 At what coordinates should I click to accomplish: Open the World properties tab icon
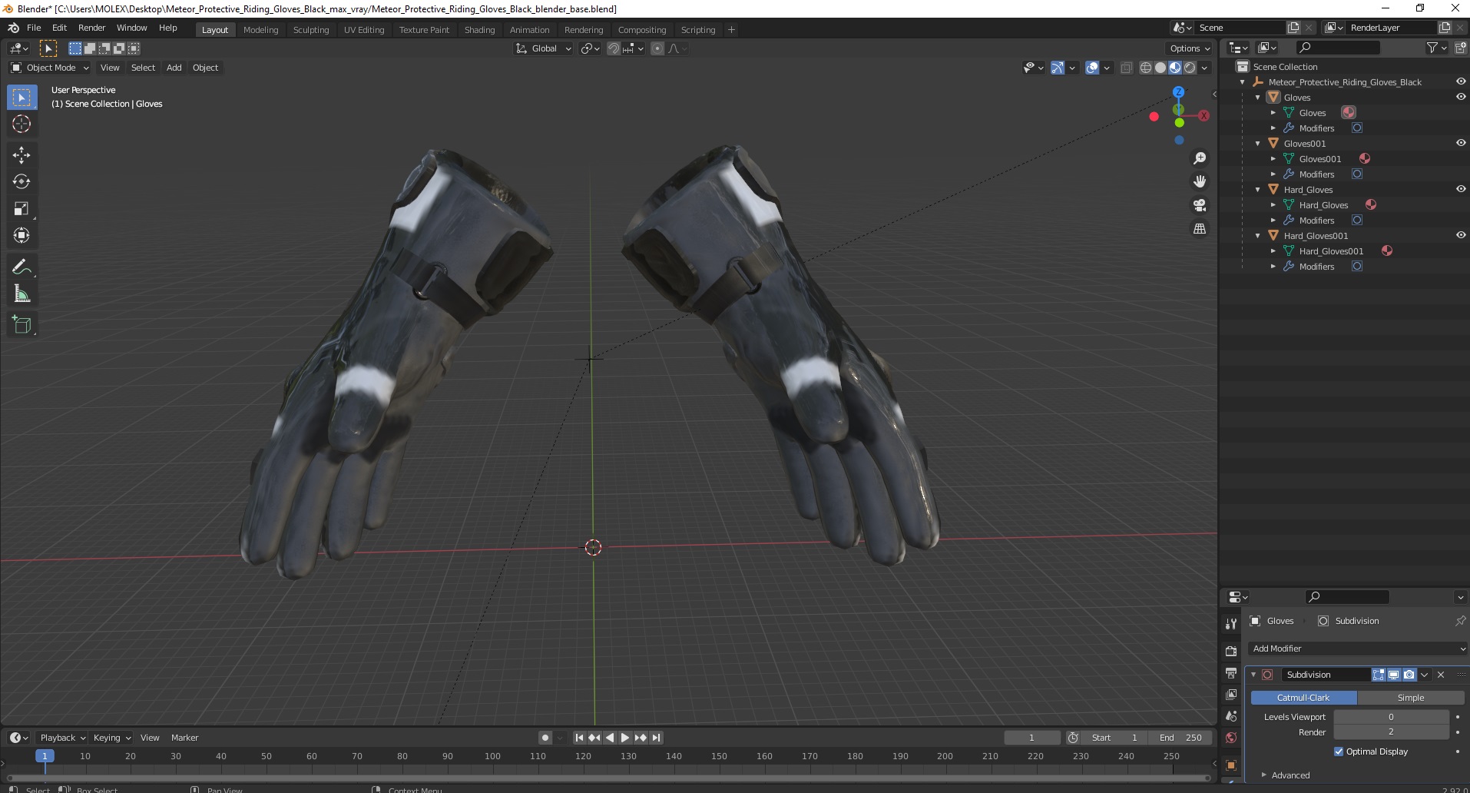click(x=1231, y=738)
